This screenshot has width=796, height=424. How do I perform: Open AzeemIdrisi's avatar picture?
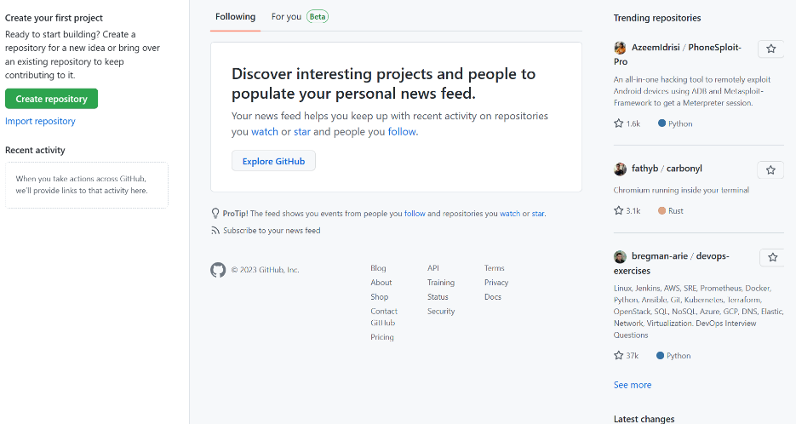pyautogui.click(x=621, y=48)
